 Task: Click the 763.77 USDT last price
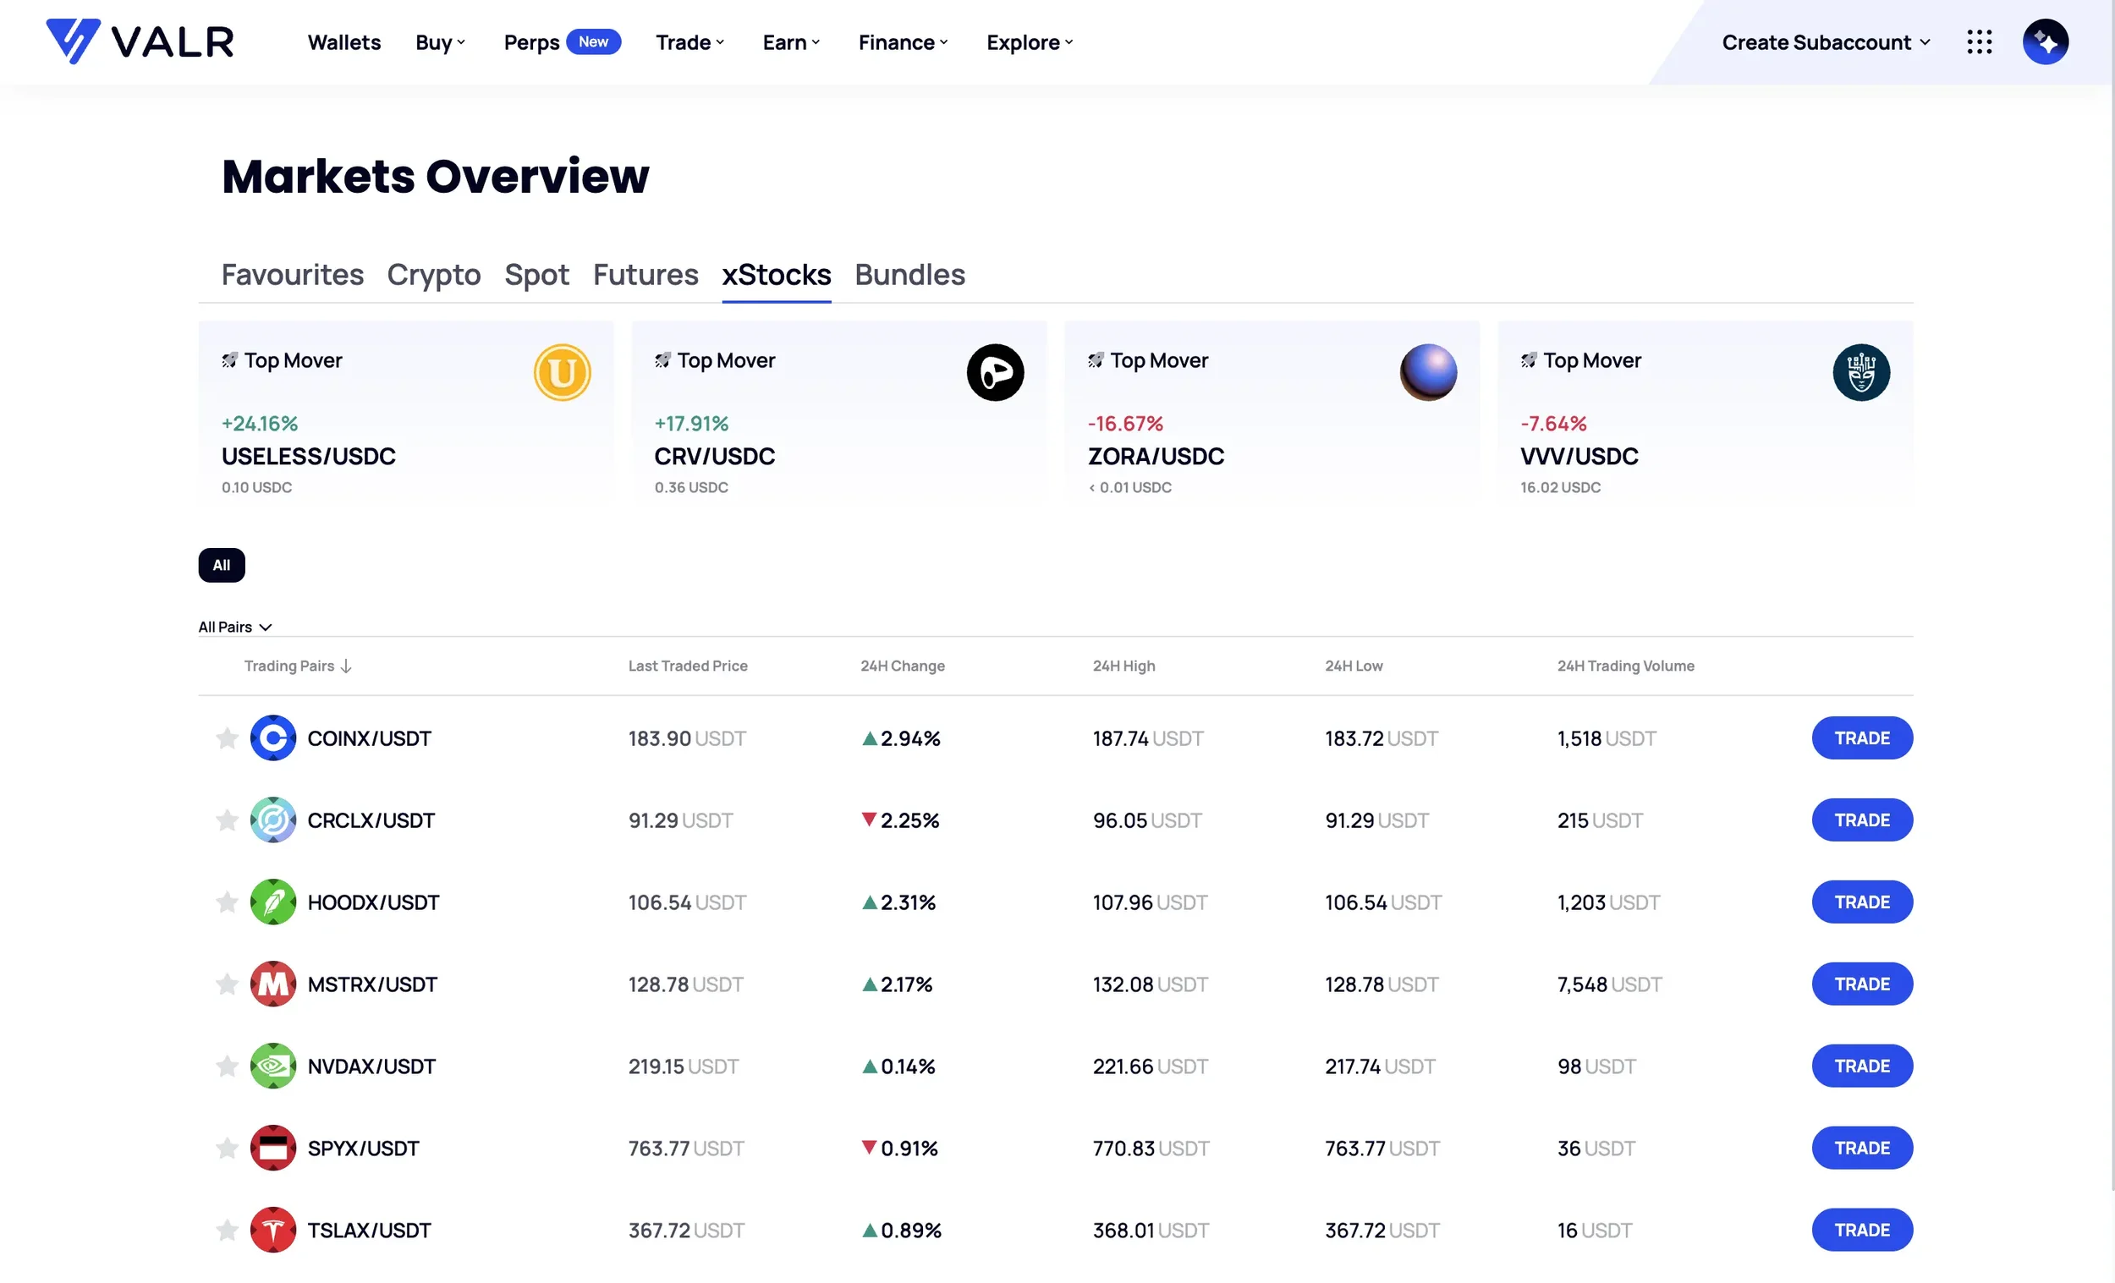tap(686, 1149)
